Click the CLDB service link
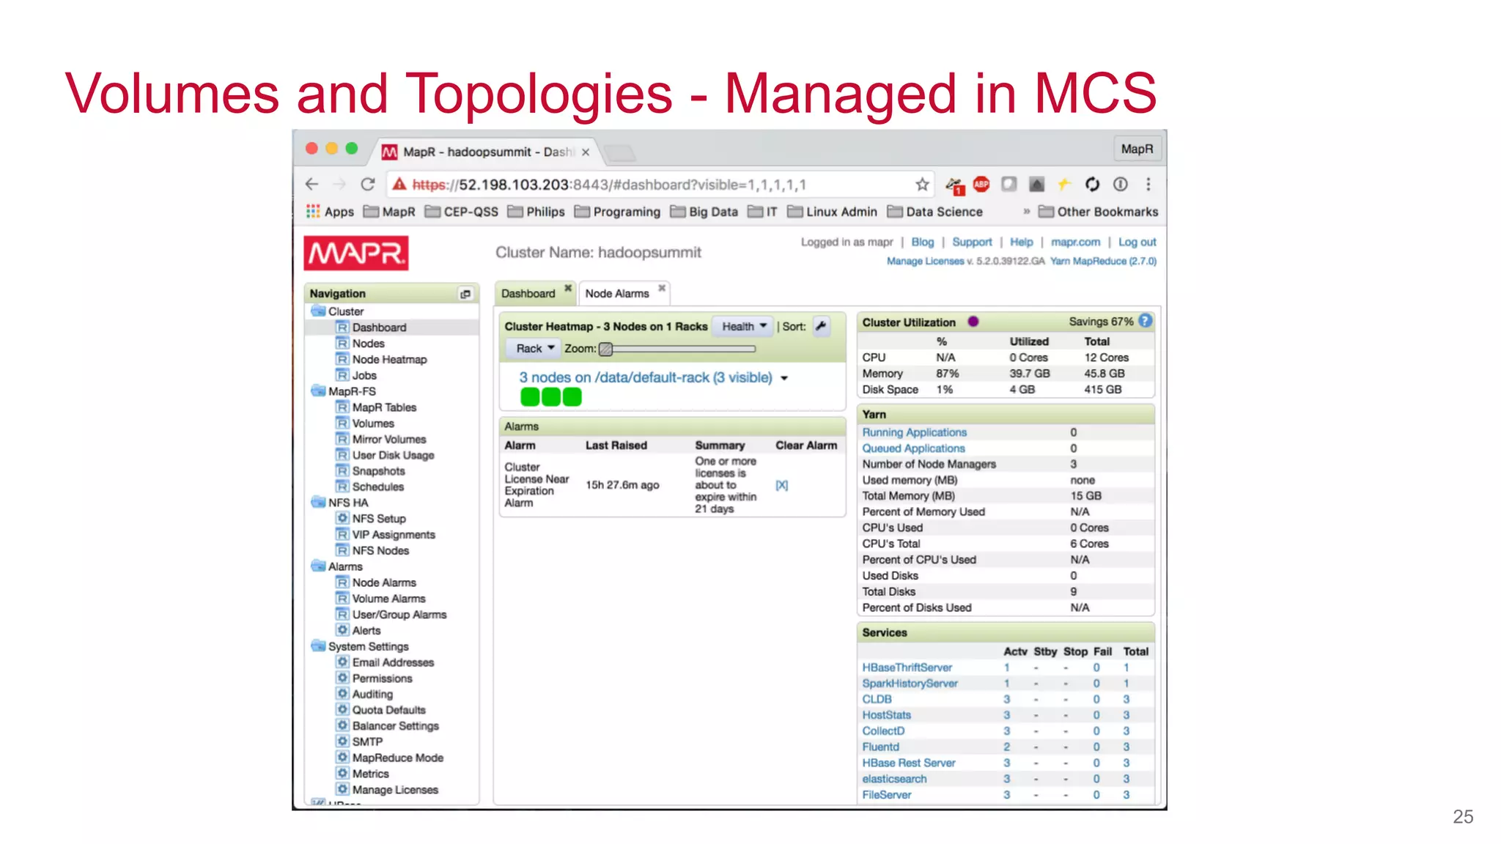The width and height of the screenshot is (1501, 844). [877, 700]
